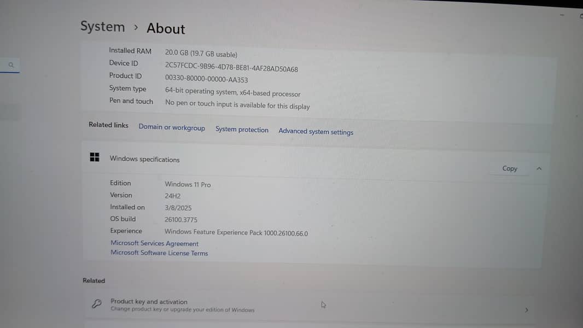Image resolution: width=583 pixels, height=328 pixels.
Task: Open Domain or workgroup link
Action: coord(172,127)
